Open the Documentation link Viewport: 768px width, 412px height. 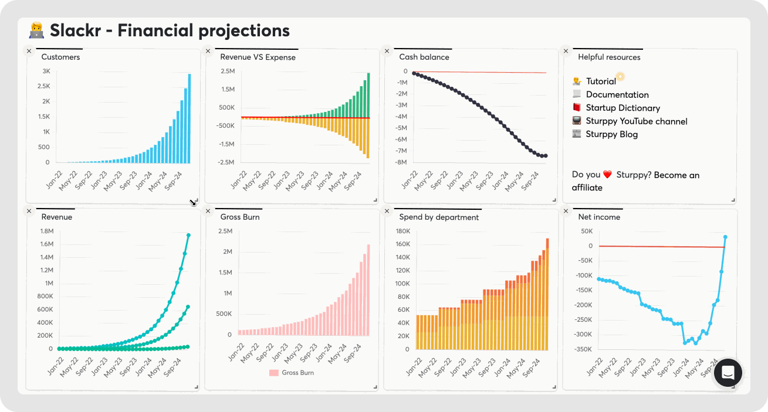pyautogui.click(x=617, y=94)
